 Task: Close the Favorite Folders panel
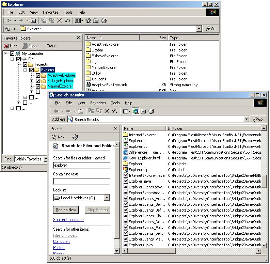click(78, 38)
